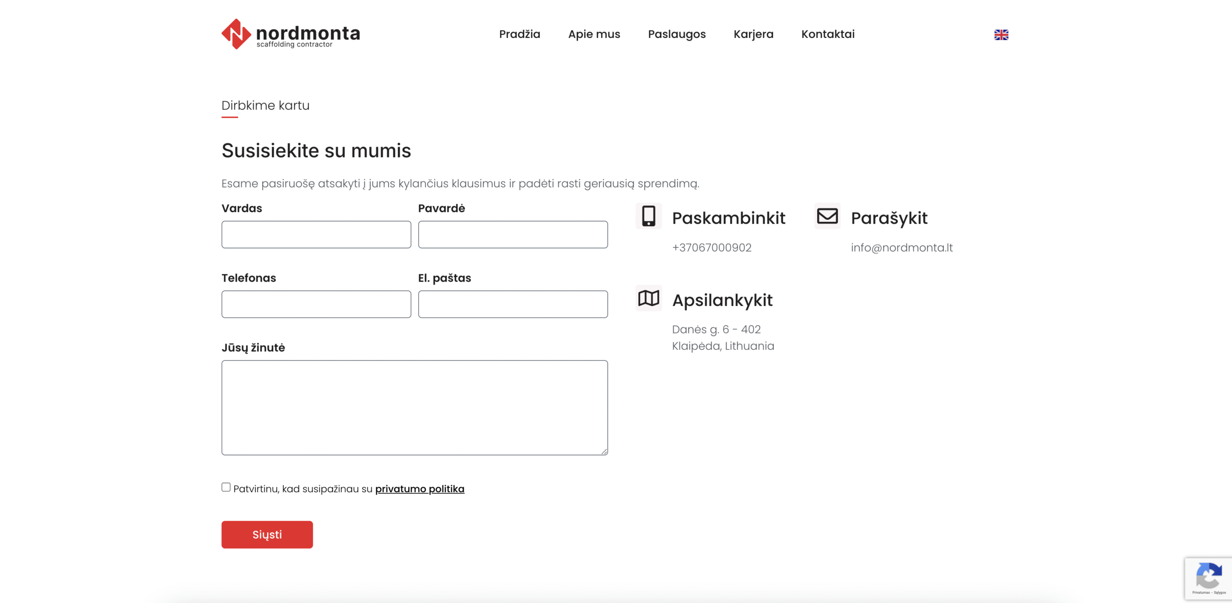This screenshot has width=1232, height=603.
Task: Open the privatumo politika link
Action: tap(420, 489)
